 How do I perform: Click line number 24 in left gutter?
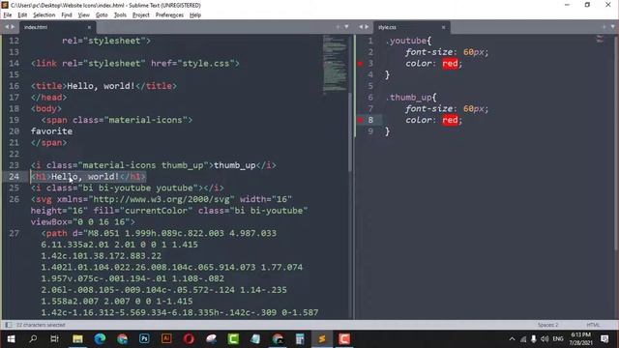pyautogui.click(x=14, y=176)
